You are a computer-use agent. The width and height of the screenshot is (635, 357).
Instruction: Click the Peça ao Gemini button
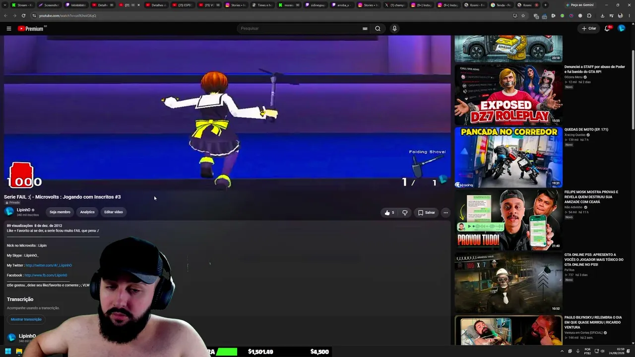click(579, 5)
